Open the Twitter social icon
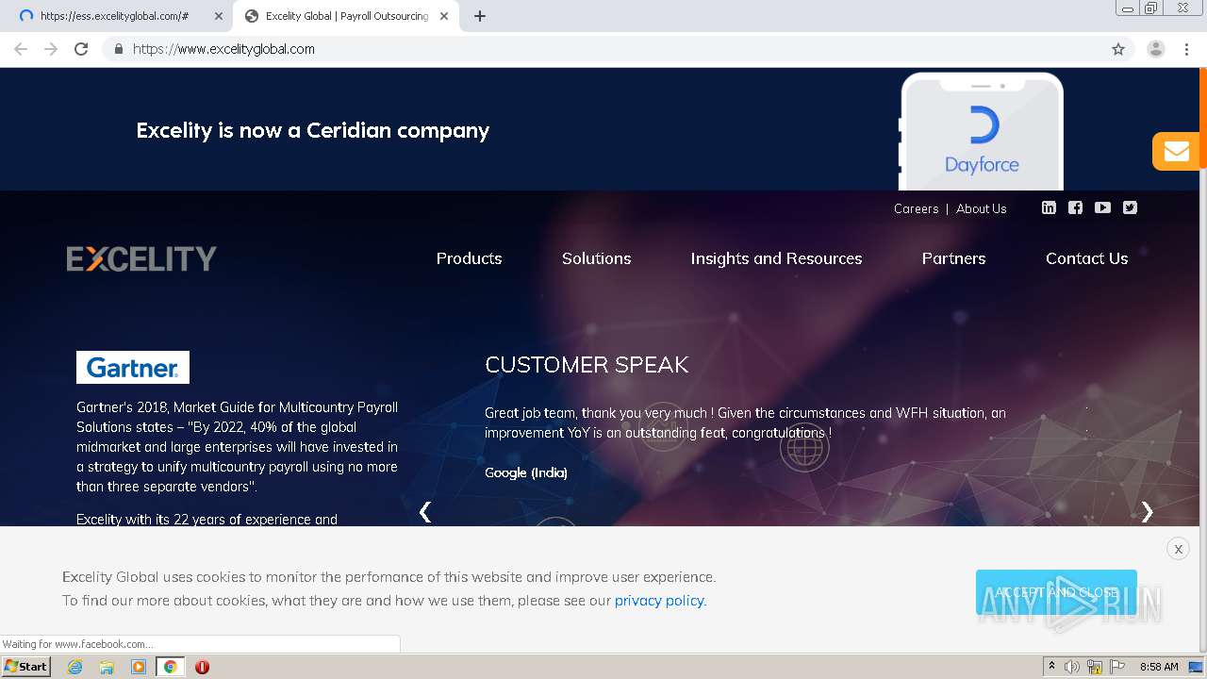The image size is (1207, 679). pyautogui.click(x=1130, y=207)
